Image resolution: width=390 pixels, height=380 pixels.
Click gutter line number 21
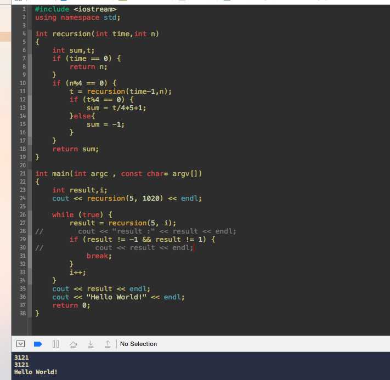(x=22, y=173)
